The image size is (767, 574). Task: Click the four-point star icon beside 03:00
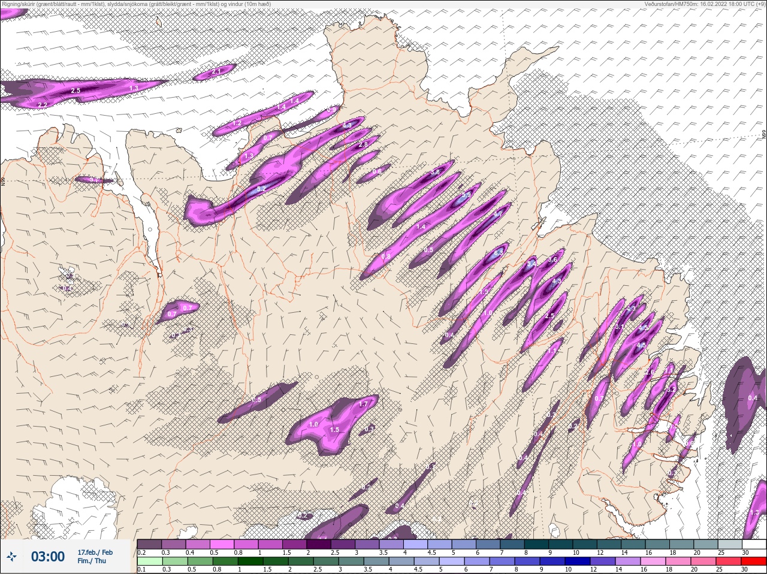tap(11, 557)
